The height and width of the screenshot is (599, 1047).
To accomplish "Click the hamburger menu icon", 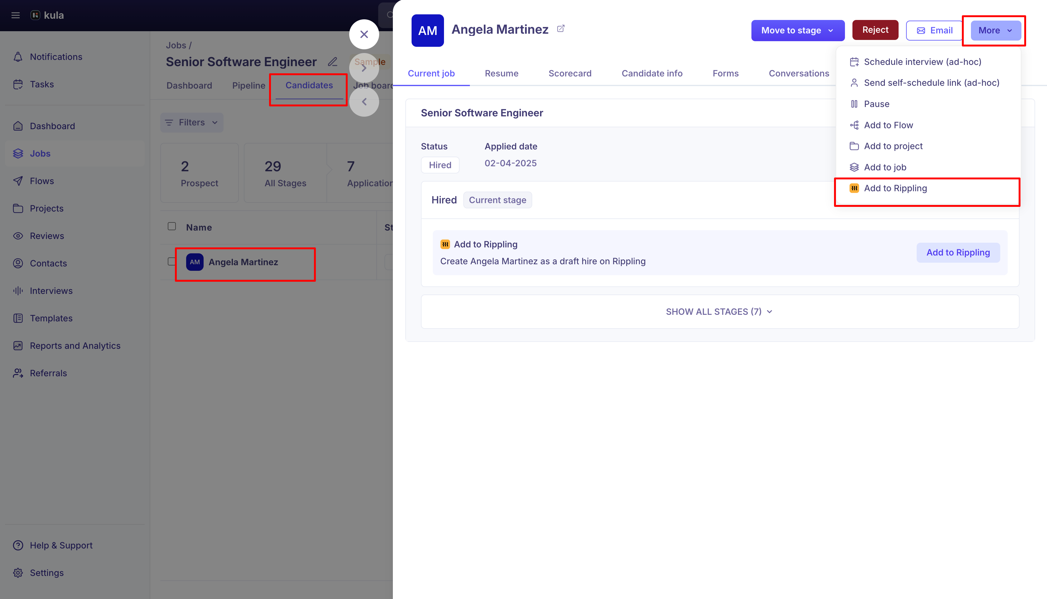I will [x=16, y=15].
